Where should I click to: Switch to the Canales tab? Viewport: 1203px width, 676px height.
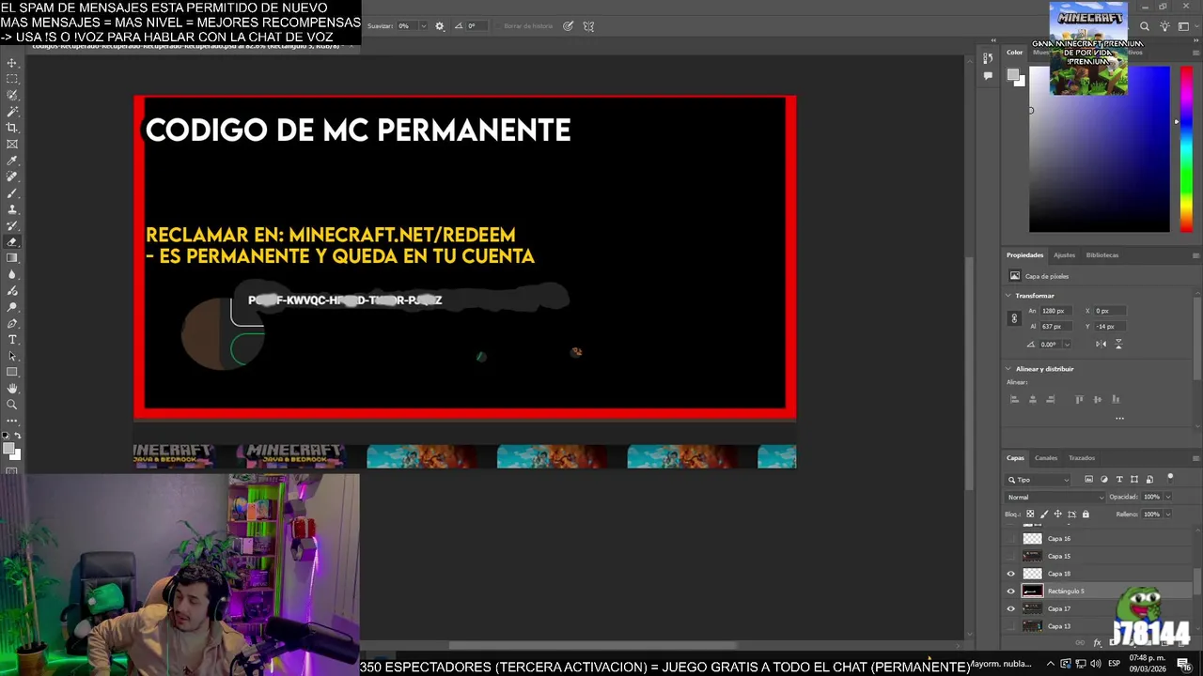[x=1046, y=458]
